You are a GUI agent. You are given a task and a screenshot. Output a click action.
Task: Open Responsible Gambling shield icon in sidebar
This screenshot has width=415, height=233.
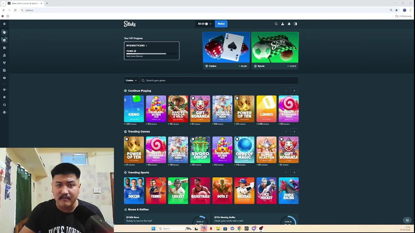(4, 97)
